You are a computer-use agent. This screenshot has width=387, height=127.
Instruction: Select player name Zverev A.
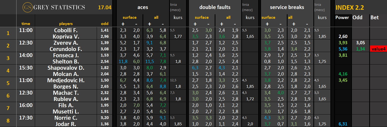[66, 43]
